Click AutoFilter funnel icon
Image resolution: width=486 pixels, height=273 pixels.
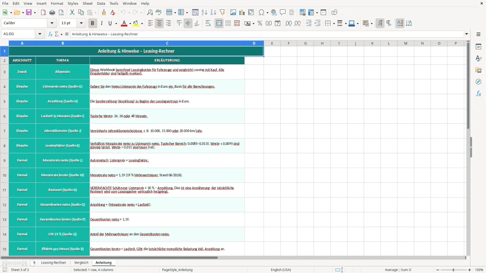222,13
